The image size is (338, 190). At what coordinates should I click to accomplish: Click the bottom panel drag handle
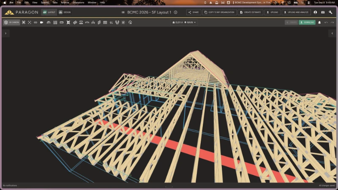(x=169, y=187)
